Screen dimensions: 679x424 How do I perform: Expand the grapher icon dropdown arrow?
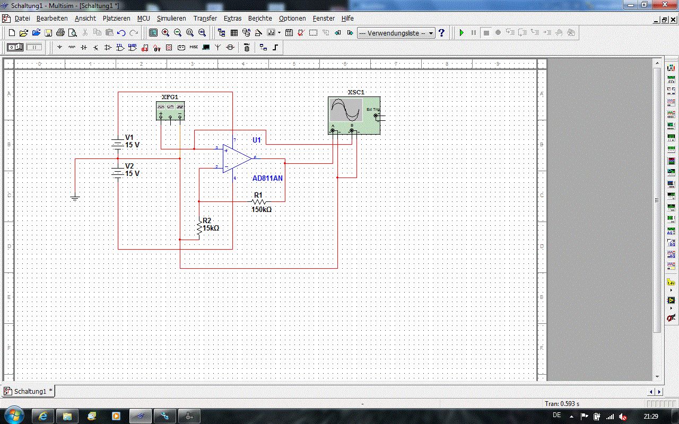tap(280, 33)
